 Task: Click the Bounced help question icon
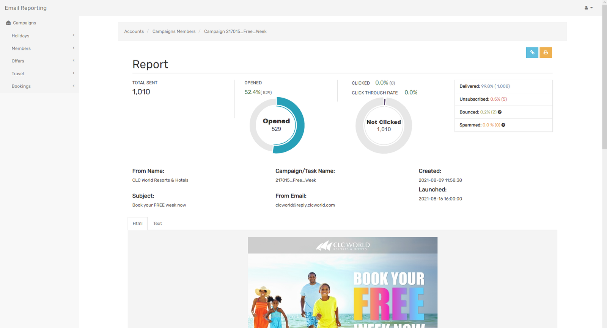[500, 112]
